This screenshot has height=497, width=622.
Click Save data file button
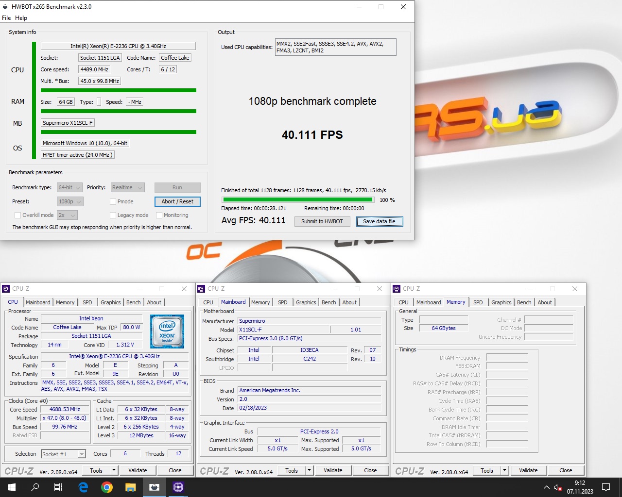pyautogui.click(x=380, y=221)
